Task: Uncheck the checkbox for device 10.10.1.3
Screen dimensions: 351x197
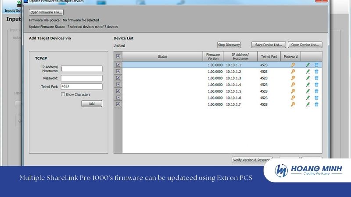Action: pyautogui.click(x=118, y=78)
